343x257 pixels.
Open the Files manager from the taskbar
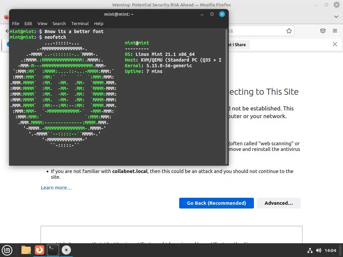tap(26, 250)
